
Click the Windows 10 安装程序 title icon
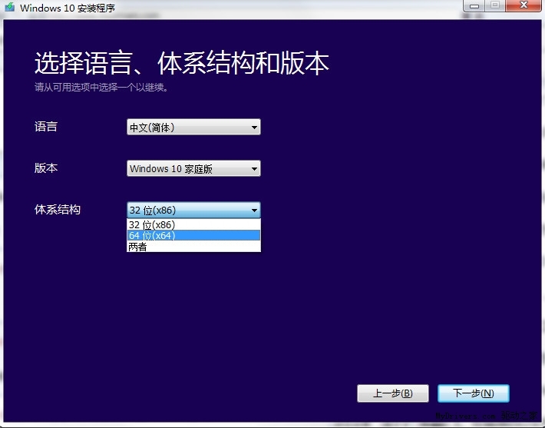(10, 8)
